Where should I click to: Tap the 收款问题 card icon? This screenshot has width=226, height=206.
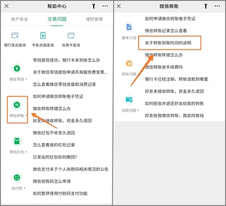[129, 100]
